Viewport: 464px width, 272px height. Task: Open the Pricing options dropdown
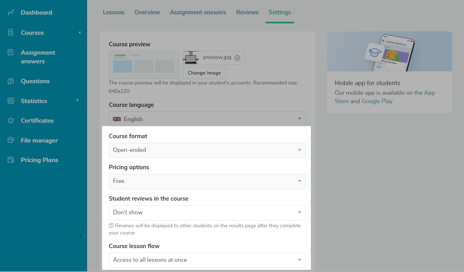[207, 181]
